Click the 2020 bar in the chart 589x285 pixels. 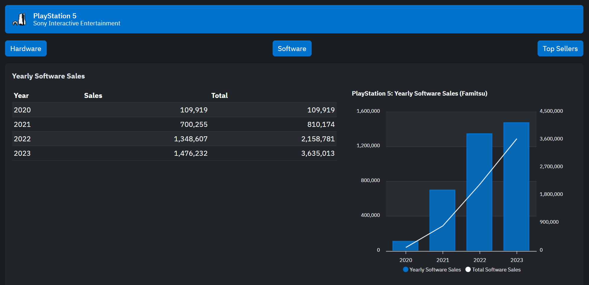[x=405, y=246]
